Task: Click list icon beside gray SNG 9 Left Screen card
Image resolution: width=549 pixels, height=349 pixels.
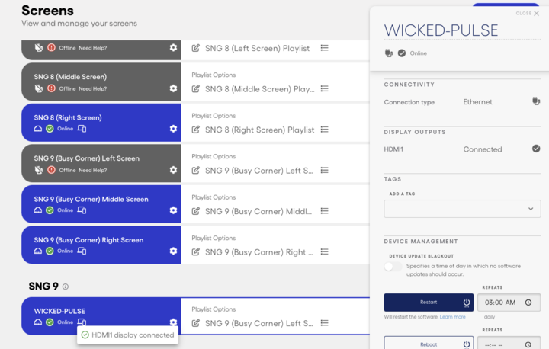Action: [325, 170]
